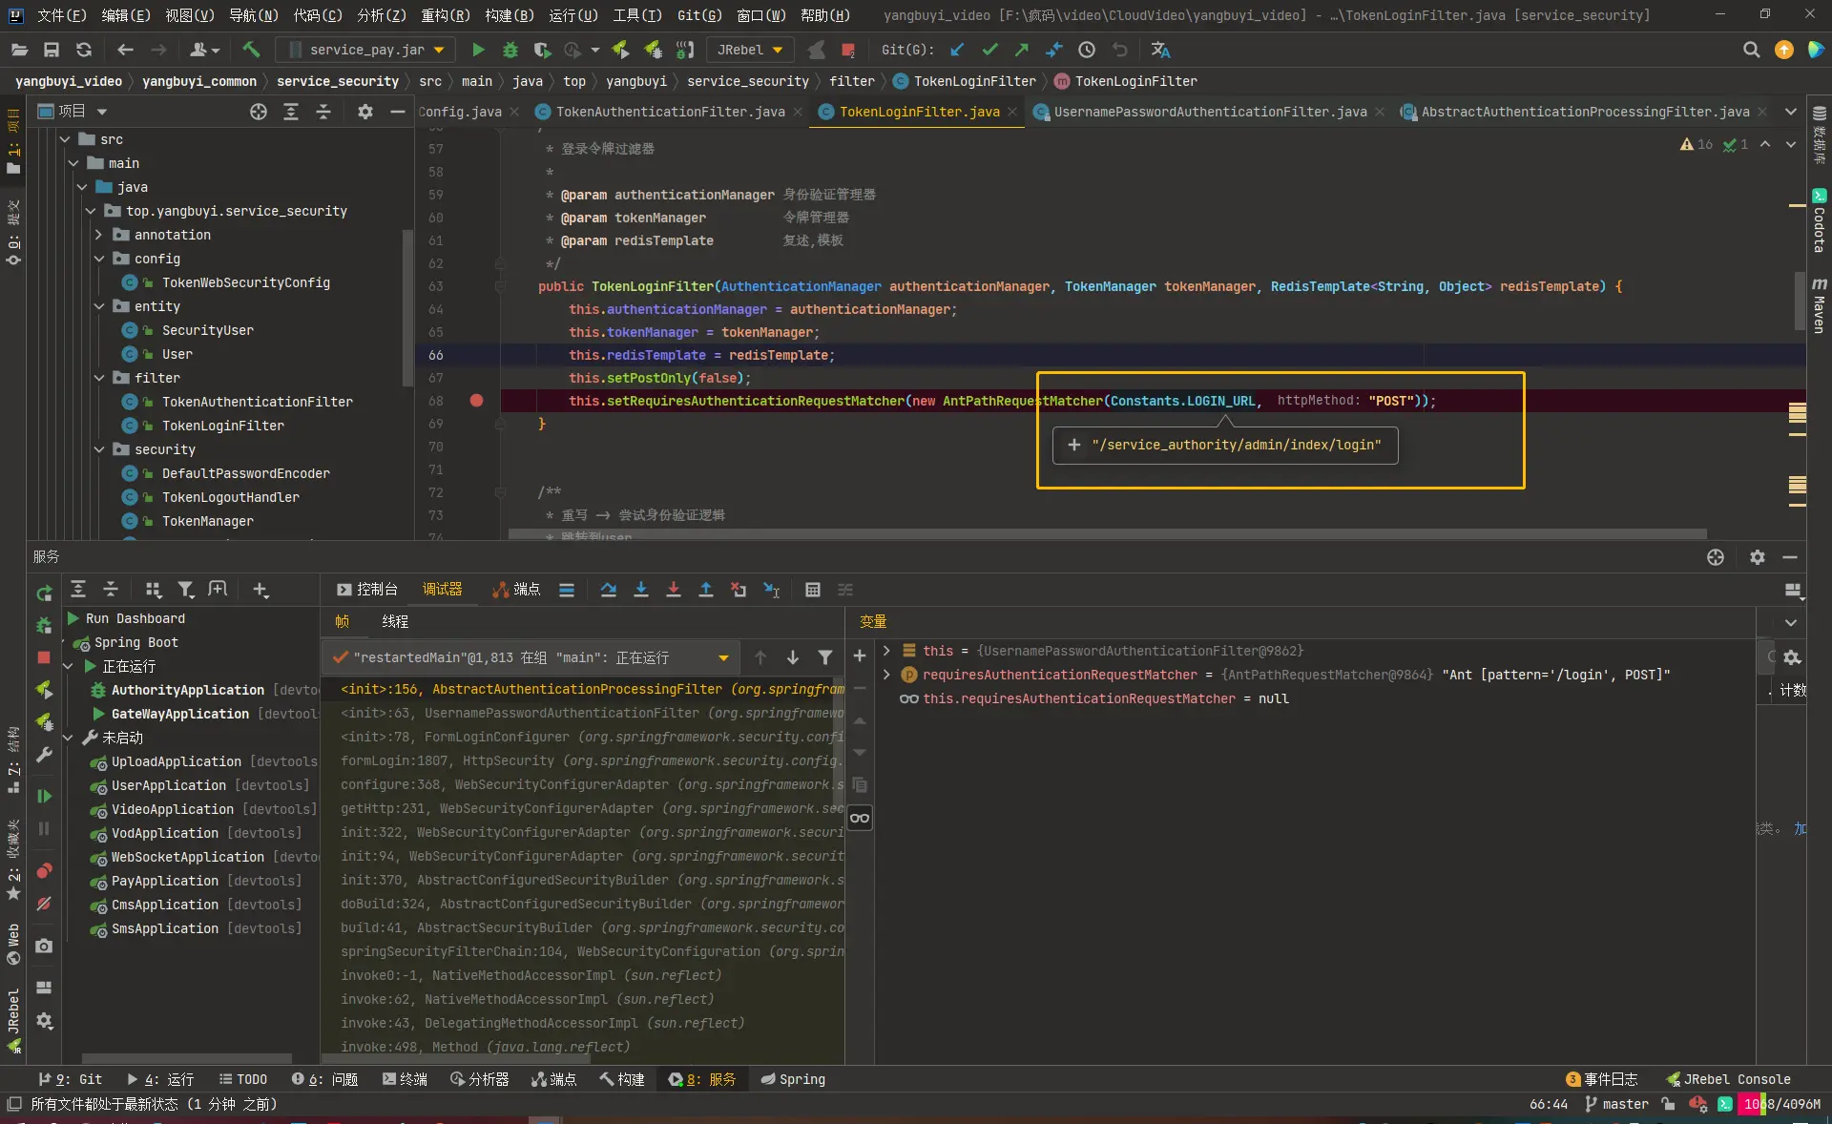Toggle code folding at line 72
This screenshot has width=1832, height=1124.
click(x=500, y=492)
